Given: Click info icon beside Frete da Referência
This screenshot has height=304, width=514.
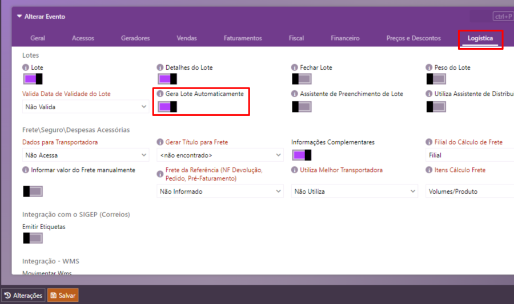Looking at the screenshot, I should [160, 174].
